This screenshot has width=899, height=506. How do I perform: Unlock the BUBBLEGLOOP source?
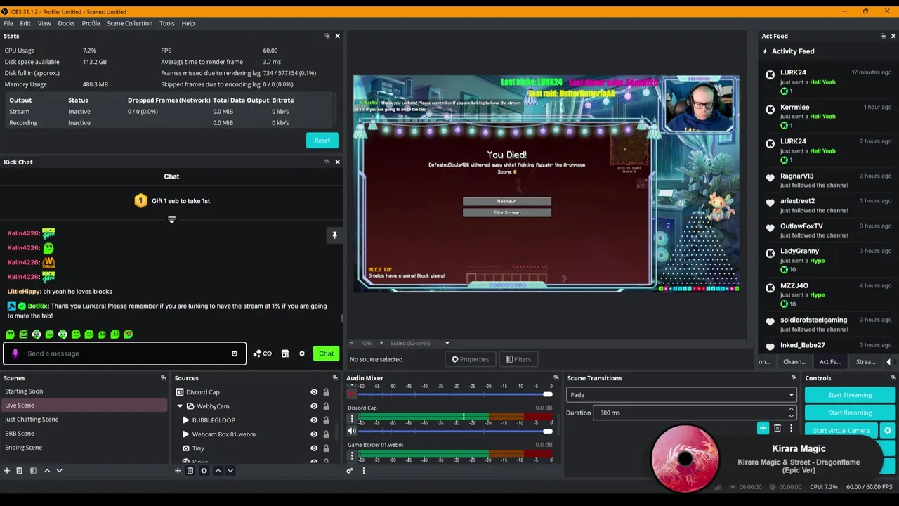coord(326,420)
